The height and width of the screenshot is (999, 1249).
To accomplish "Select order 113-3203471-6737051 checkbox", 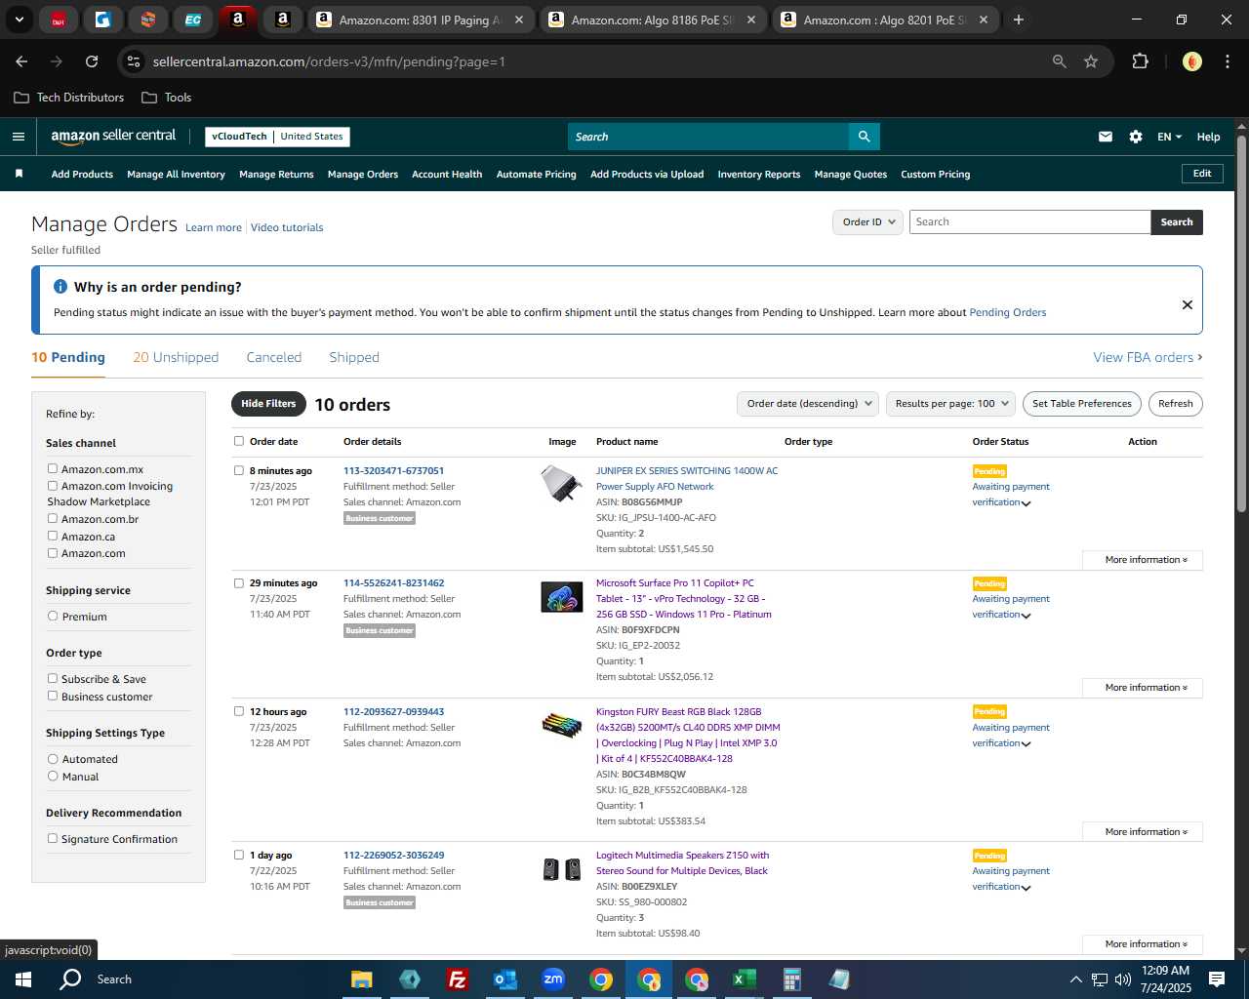I will click(239, 470).
